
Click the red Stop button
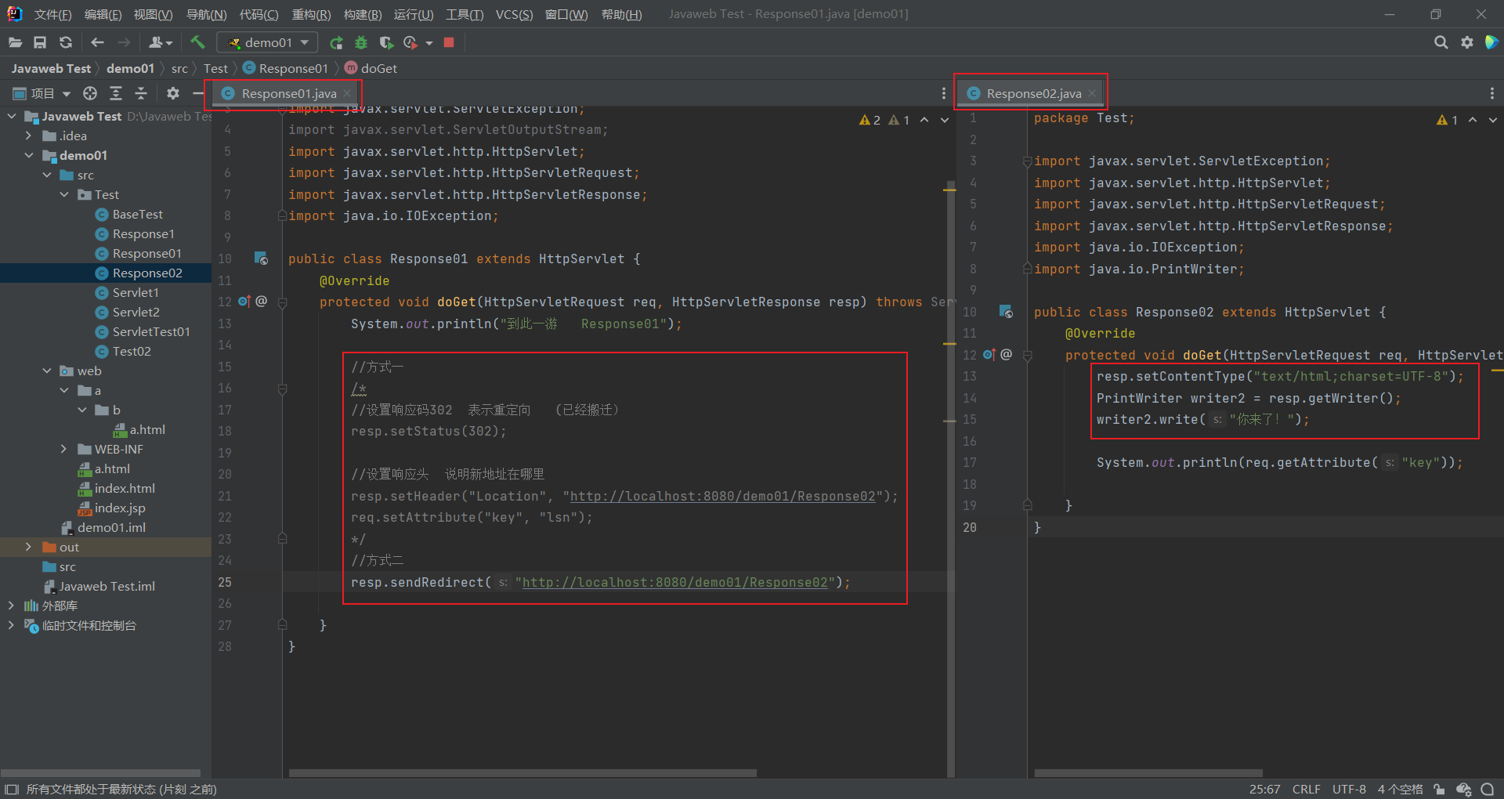point(449,42)
